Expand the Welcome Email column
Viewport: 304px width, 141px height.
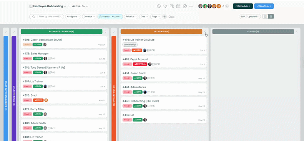14,31
